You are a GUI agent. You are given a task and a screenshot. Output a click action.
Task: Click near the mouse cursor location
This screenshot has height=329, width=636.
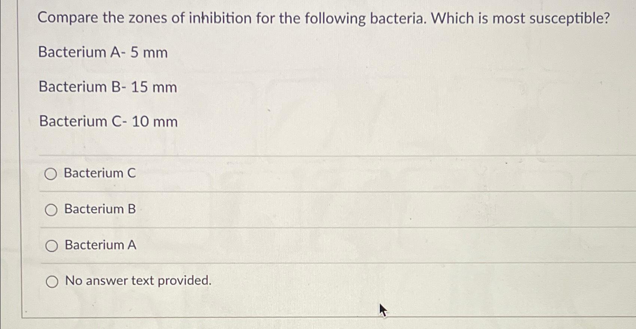(383, 310)
